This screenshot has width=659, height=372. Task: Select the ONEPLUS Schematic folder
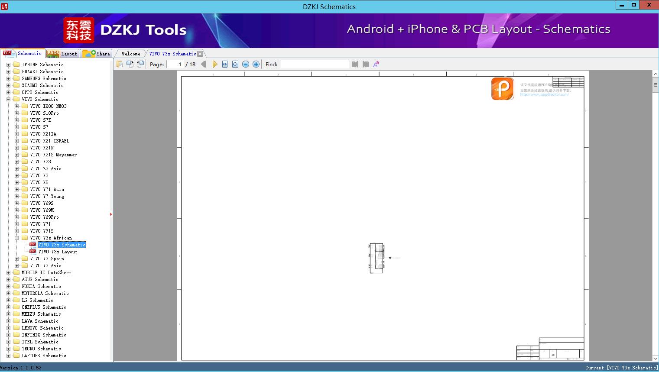[44, 307]
